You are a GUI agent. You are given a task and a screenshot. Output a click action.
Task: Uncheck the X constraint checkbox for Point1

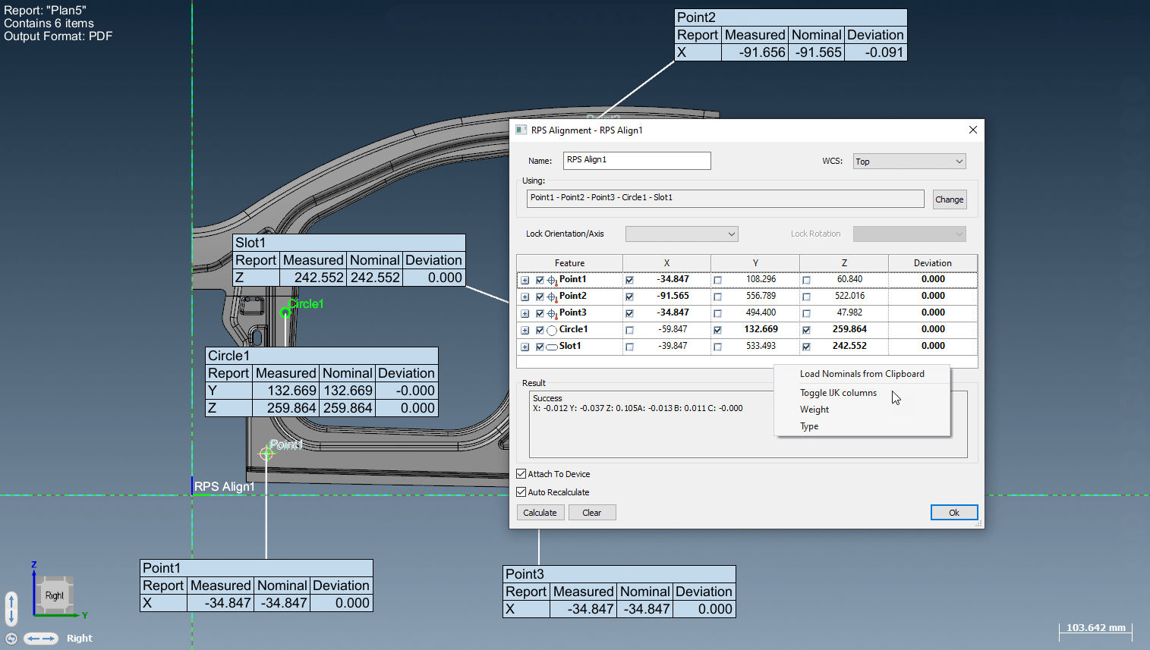coord(629,280)
